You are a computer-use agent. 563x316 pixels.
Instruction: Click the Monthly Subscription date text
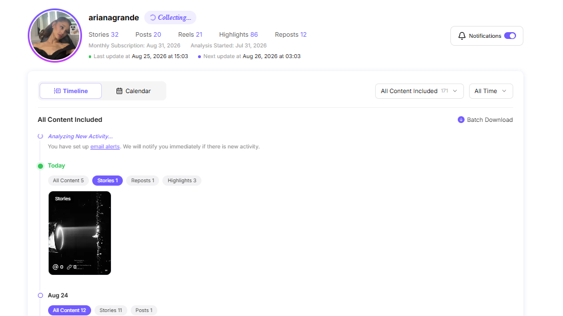tap(134, 46)
